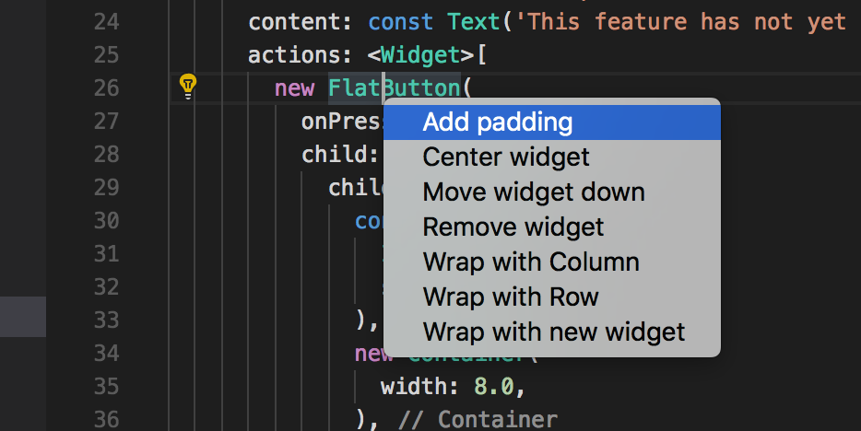
Task: Click the Widget type in actions line
Action: point(420,55)
